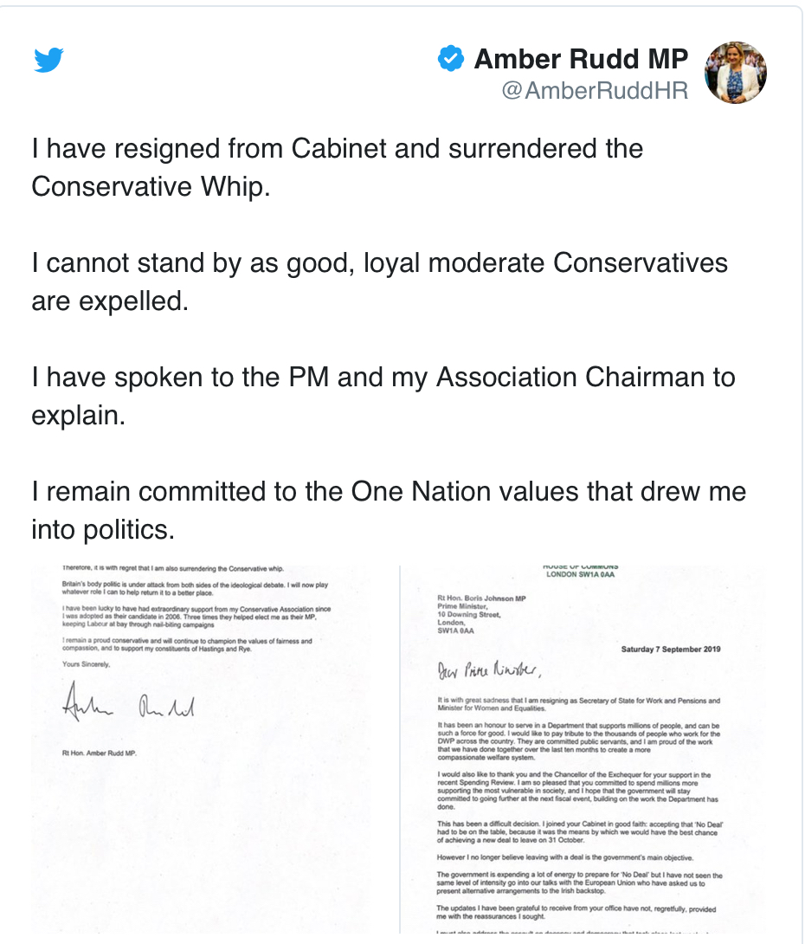Click the LONDON SW1A 0AA letterhead
805x944 pixels.
[x=580, y=574]
